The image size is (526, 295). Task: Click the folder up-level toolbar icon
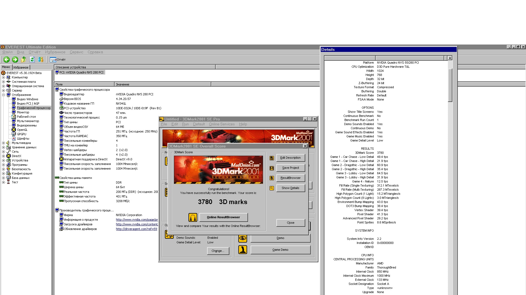point(24,60)
